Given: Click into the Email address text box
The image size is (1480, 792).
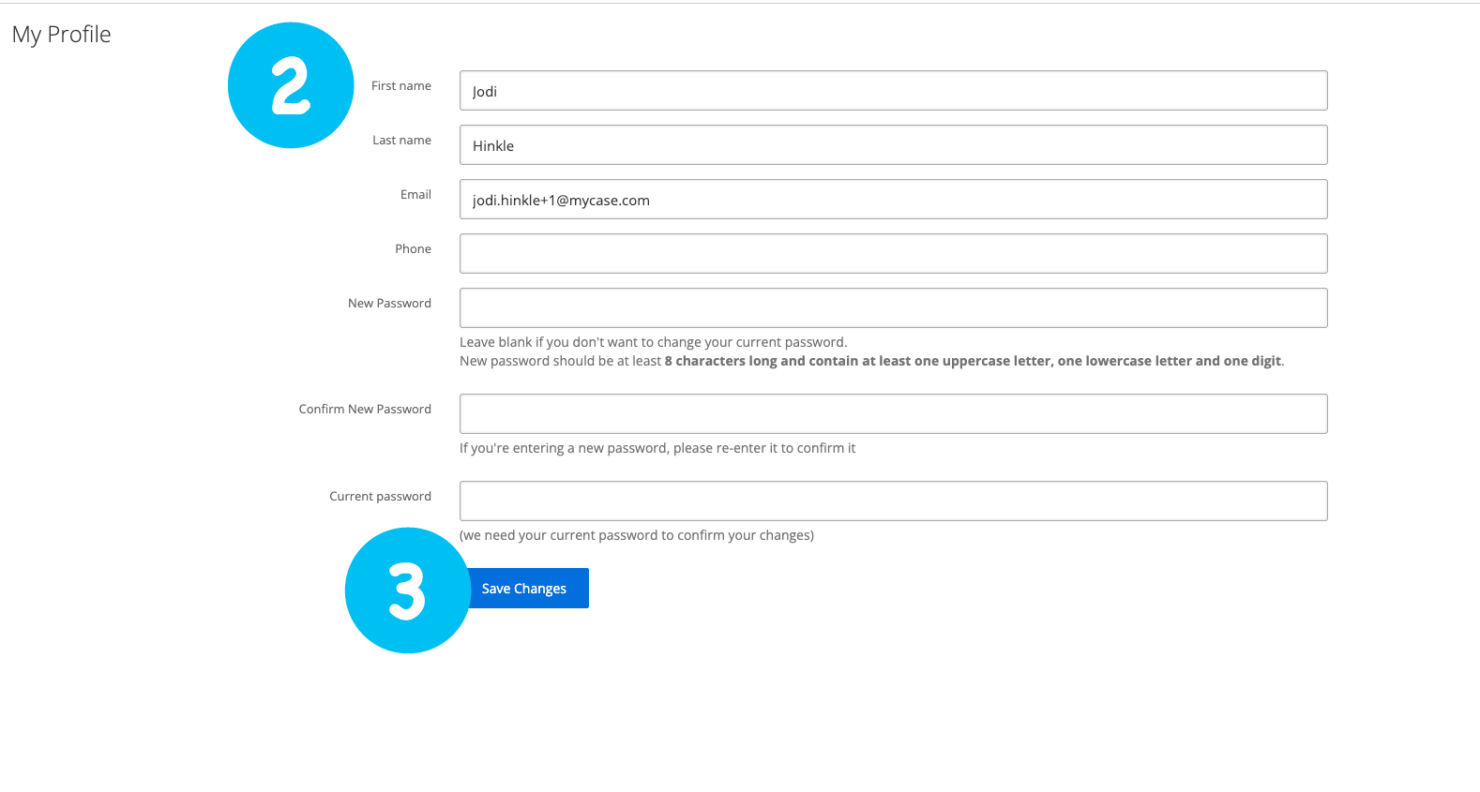Looking at the screenshot, I should pyautogui.click(x=893, y=200).
